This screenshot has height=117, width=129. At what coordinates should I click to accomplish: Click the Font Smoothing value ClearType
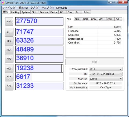pos(105,87)
